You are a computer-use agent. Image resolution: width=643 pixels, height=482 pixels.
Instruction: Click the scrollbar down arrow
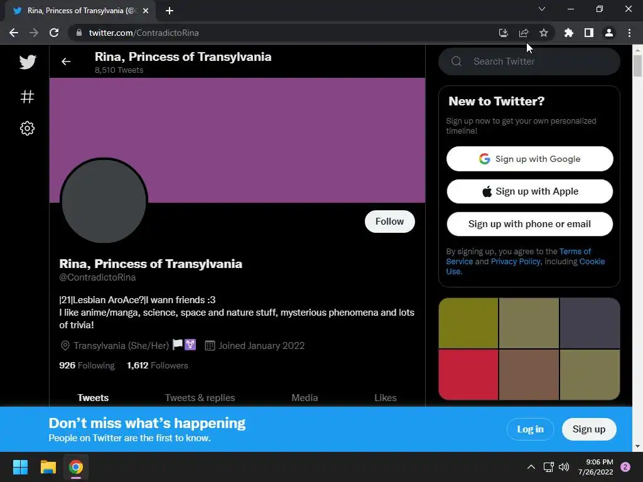pos(637,446)
